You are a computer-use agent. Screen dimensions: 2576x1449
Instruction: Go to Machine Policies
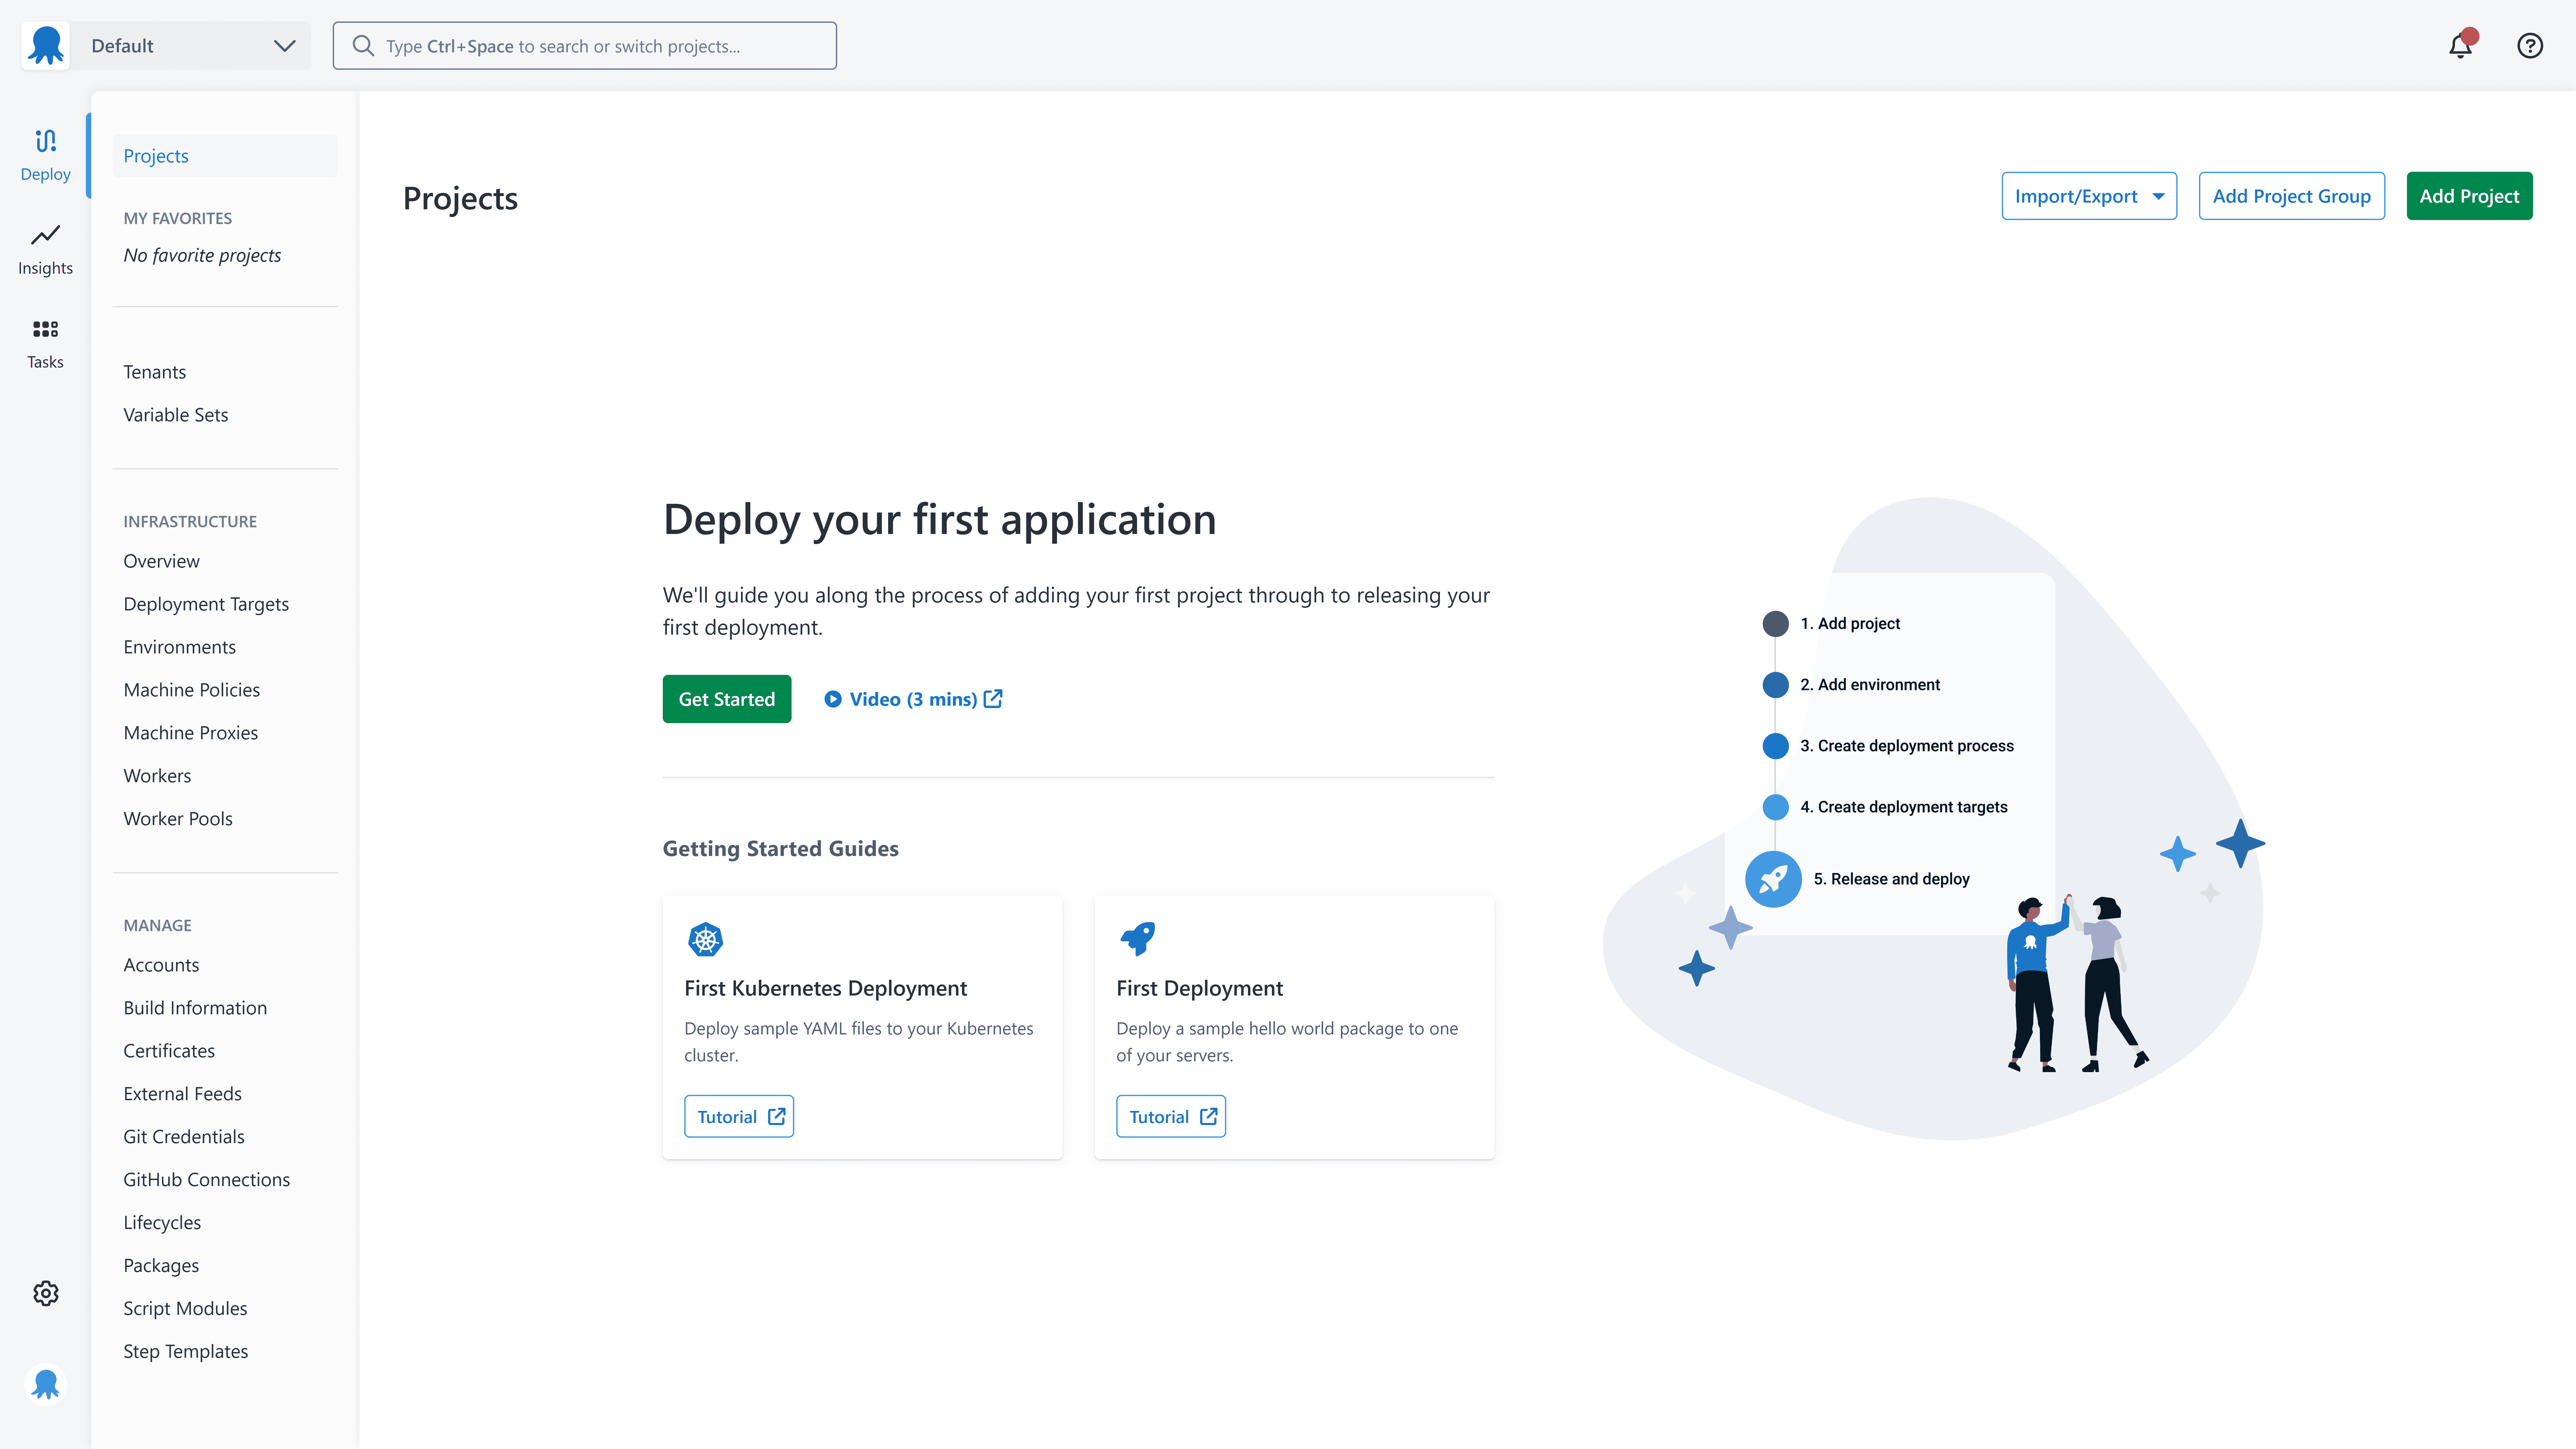pos(192,690)
